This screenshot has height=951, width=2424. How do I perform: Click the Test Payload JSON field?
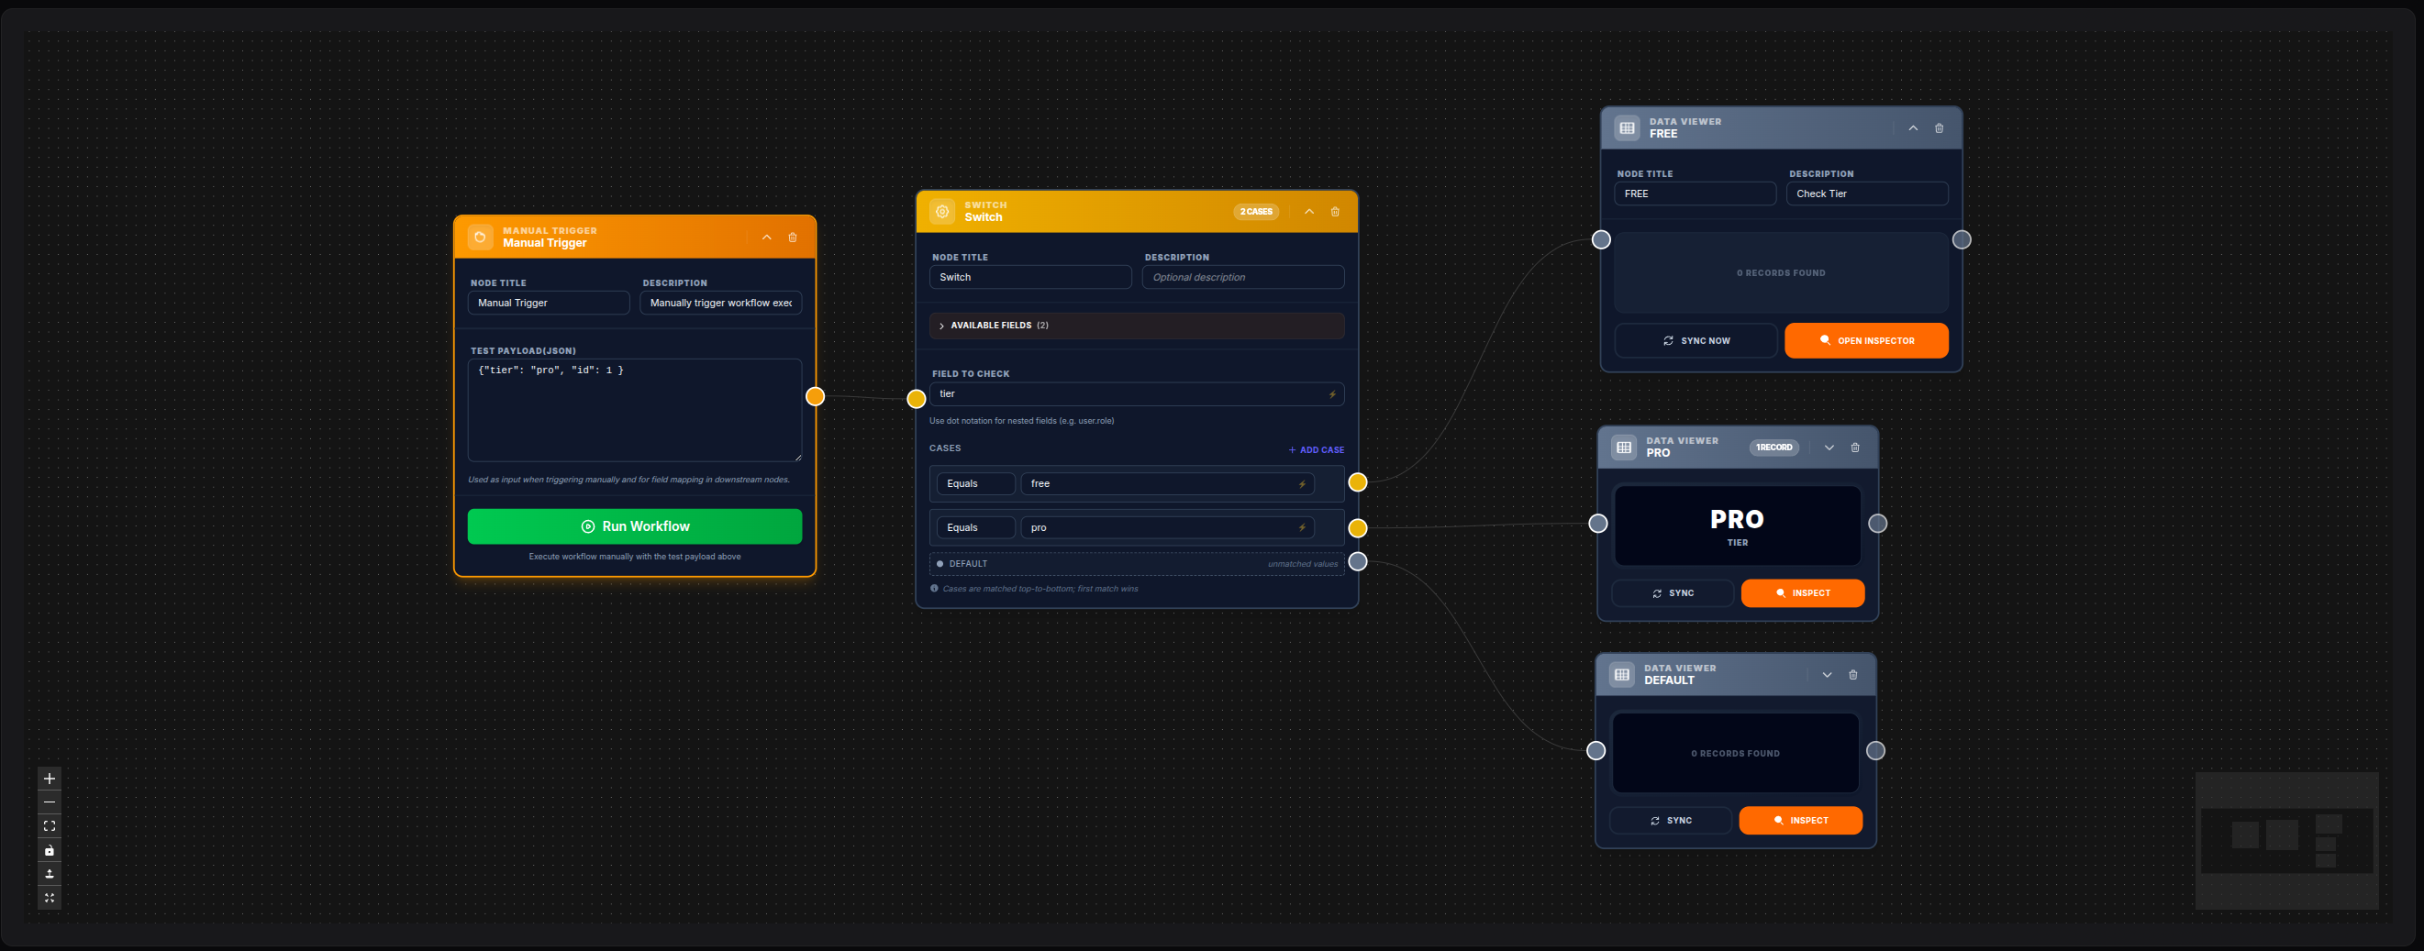pyautogui.click(x=634, y=410)
